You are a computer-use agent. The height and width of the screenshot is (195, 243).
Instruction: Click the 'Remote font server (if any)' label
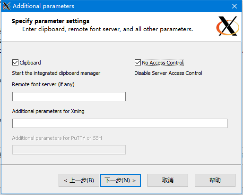(43, 84)
